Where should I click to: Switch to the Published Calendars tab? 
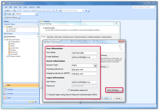click(x=94, y=37)
